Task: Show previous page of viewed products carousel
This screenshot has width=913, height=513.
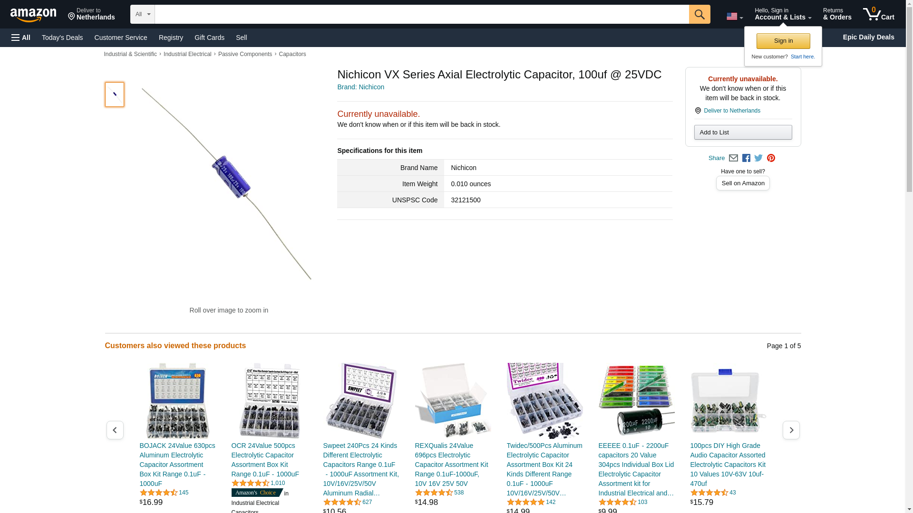Action: 115,430
